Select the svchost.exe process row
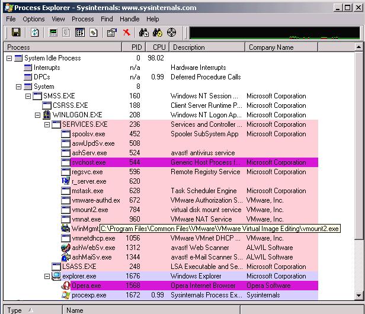365x314 pixels. 190,162
